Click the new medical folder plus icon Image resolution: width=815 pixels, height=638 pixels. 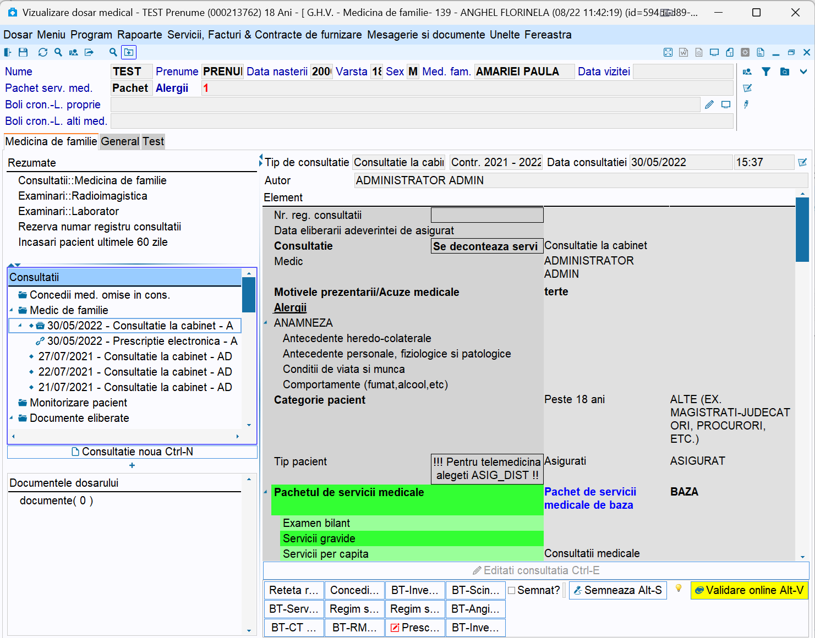(129, 52)
